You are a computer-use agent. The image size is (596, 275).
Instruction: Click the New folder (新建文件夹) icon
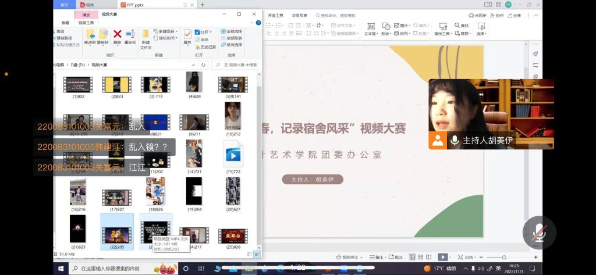point(146,34)
